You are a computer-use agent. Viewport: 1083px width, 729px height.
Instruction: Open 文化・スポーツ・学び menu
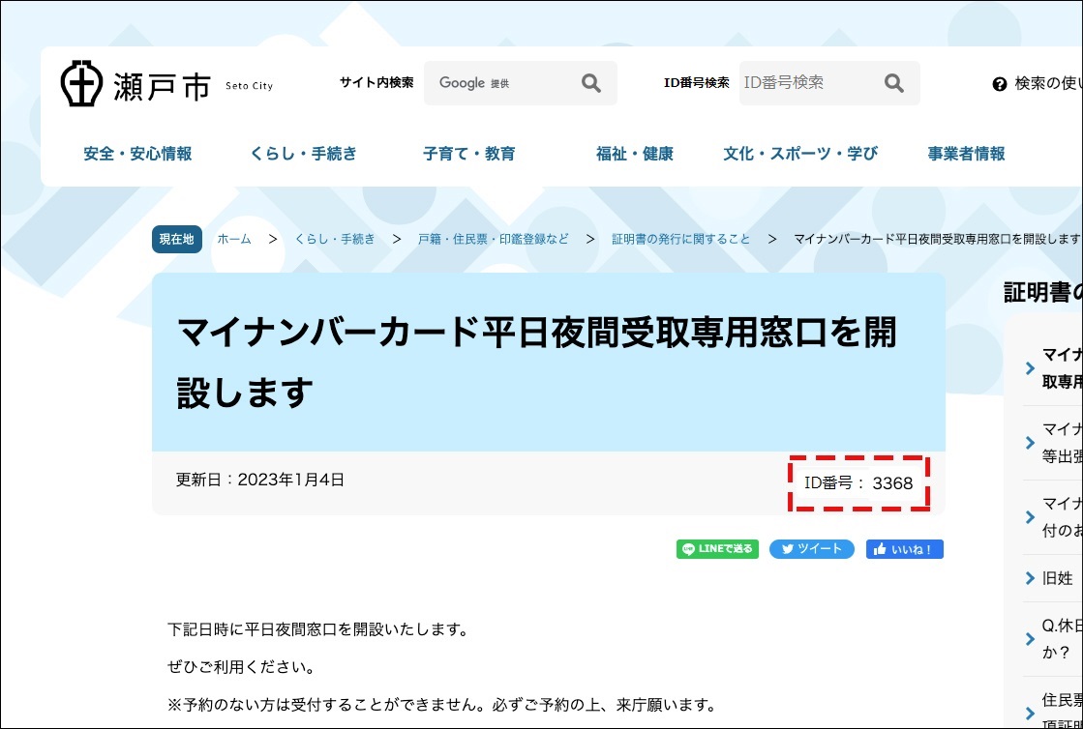tap(800, 153)
